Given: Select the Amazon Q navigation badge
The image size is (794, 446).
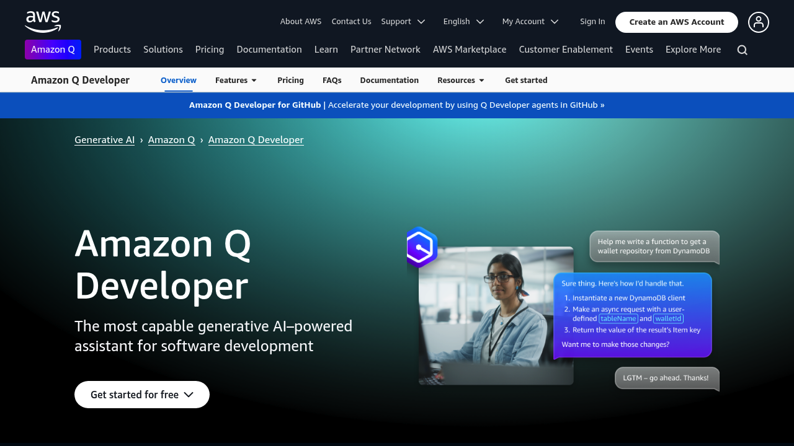Looking at the screenshot, I should click(x=53, y=50).
